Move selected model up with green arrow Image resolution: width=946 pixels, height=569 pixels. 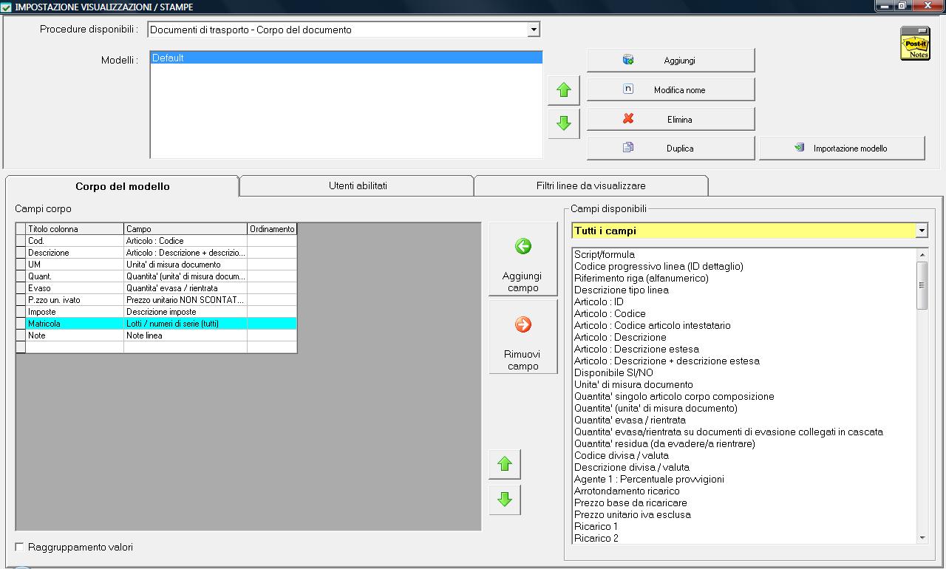pos(564,90)
